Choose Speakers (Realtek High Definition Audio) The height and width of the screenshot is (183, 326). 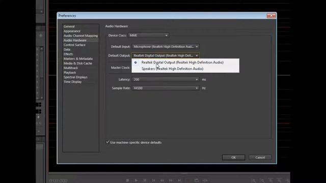(x=185, y=69)
